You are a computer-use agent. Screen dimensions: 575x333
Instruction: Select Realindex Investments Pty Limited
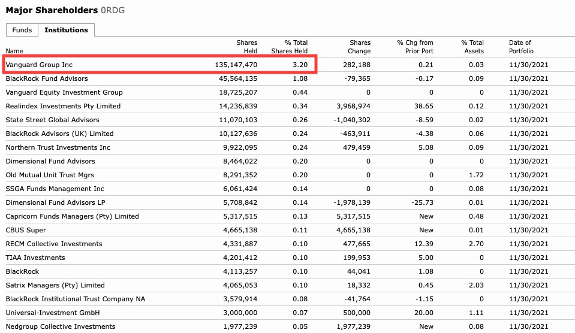(63, 106)
